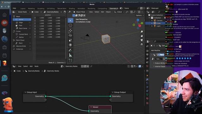The image size is (202, 114).
Task: Select the Edge domain in spreadsheet
Action: point(22,22)
